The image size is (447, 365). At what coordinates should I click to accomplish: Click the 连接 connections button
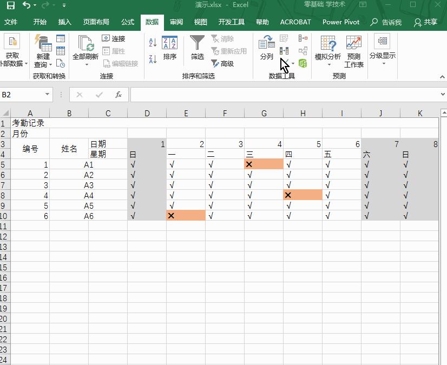point(114,39)
